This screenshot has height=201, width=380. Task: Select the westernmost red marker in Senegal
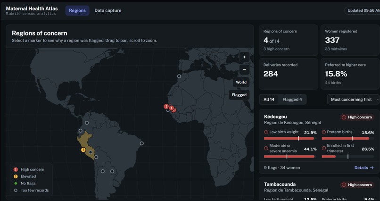pos(166,107)
